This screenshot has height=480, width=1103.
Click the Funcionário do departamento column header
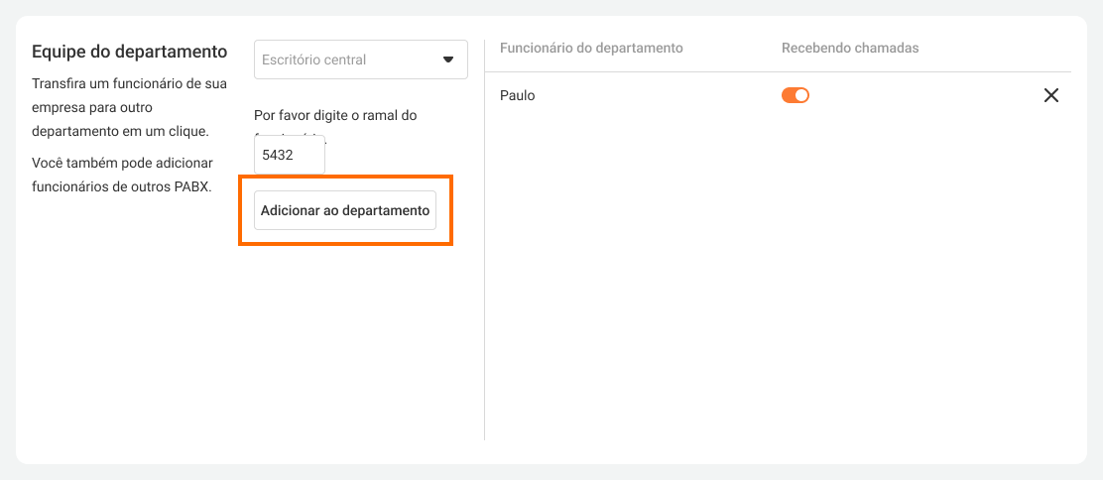591,48
